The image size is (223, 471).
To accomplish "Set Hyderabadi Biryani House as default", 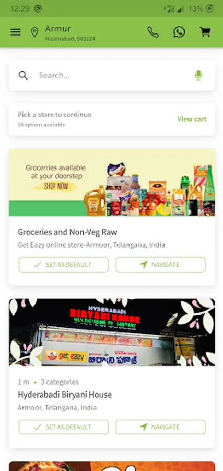I will click(63, 427).
